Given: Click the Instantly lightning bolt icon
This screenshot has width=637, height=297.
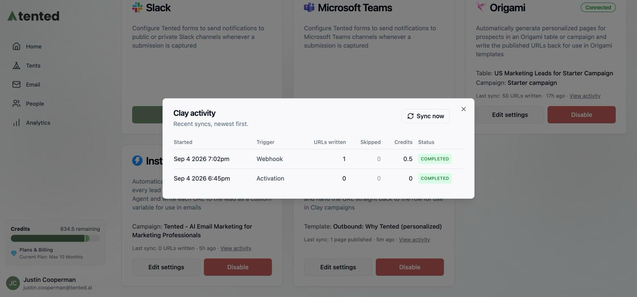Looking at the screenshot, I should [137, 161].
